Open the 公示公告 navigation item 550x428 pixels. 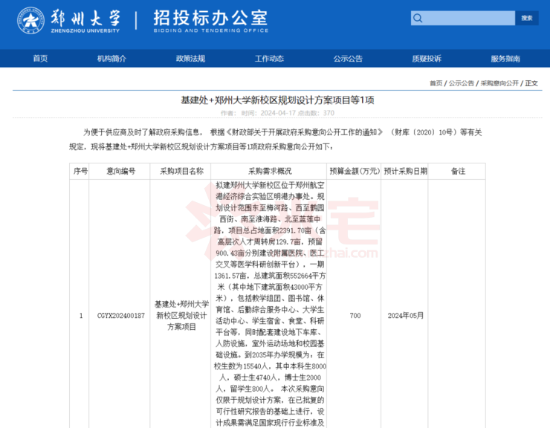click(348, 59)
